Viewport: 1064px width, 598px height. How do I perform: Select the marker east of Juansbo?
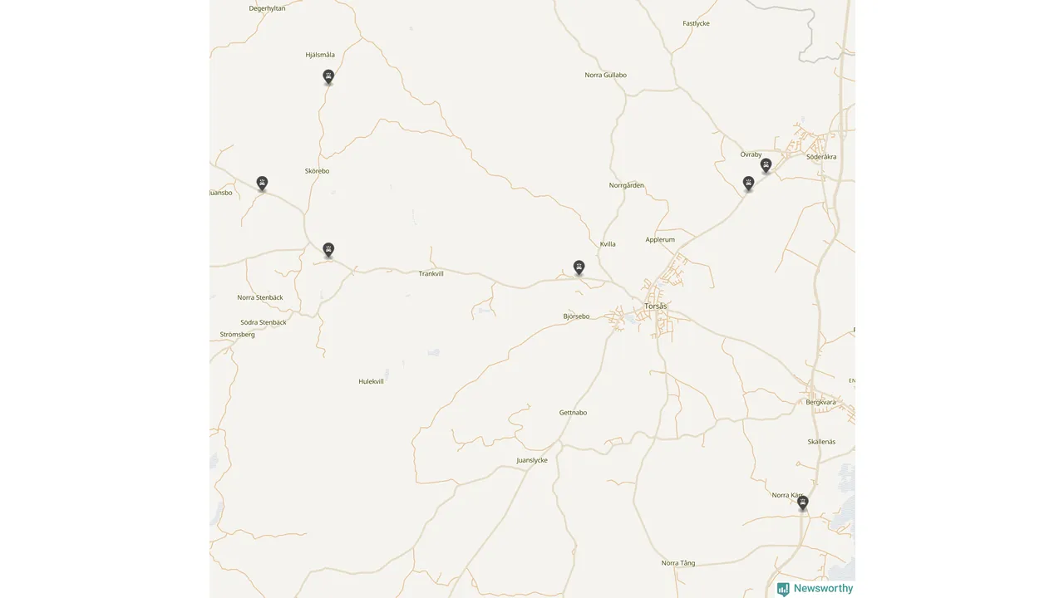point(262,184)
